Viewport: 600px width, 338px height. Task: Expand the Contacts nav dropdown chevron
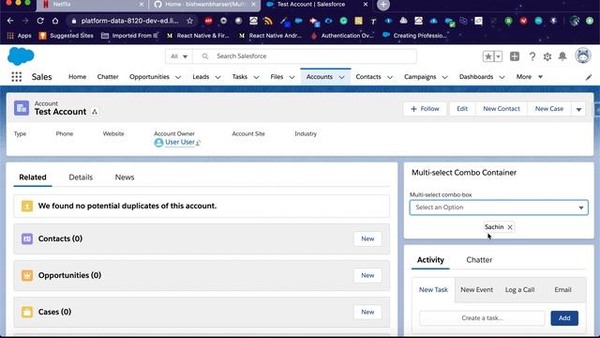[x=390, y=77]
